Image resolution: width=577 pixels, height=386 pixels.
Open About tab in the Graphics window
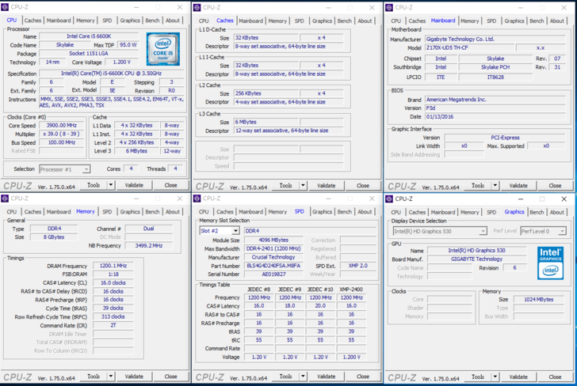(x=557, y=212)
